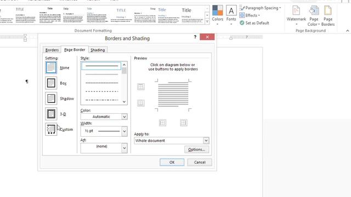351x197 pixels.
Task: Close the Borders and Shading dialog
Action: coord(207,37)
